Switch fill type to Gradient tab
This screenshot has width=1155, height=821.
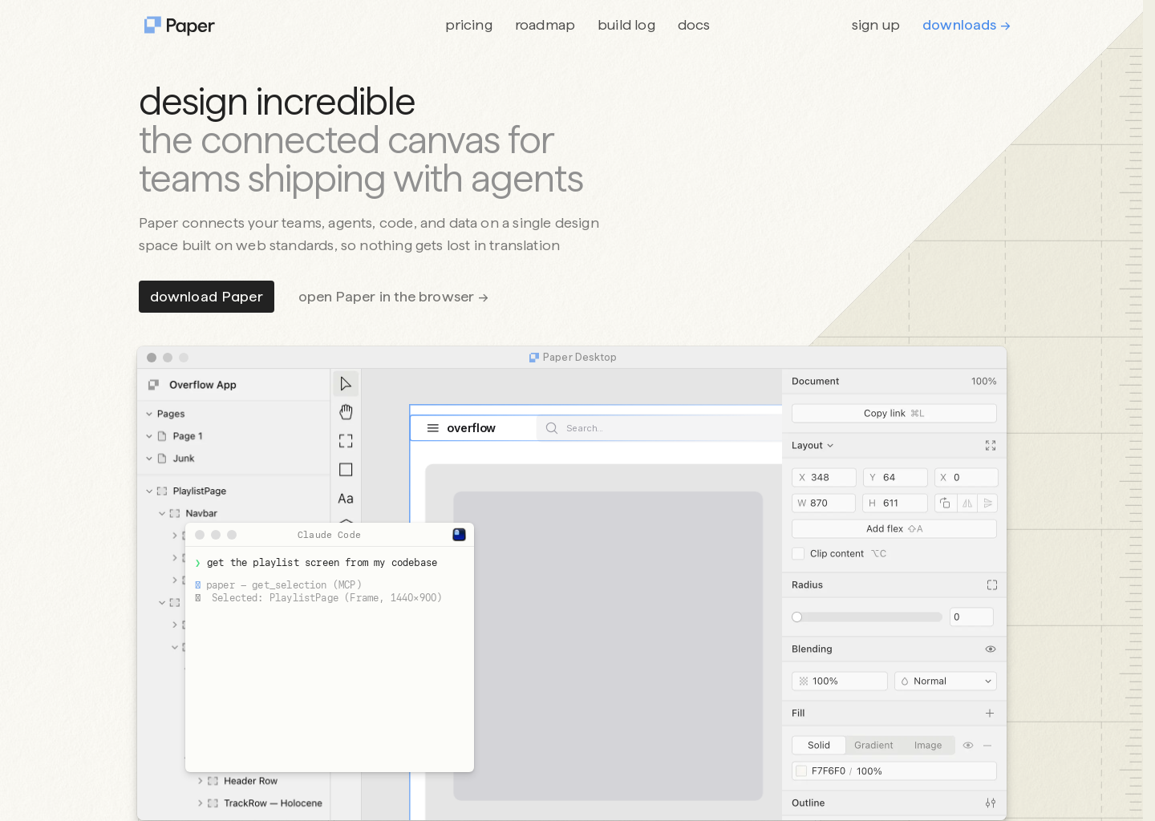point(873,746)
